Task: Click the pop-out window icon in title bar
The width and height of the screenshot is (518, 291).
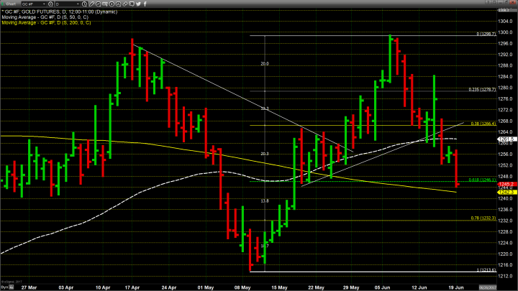Action: (x=494, y=2)
